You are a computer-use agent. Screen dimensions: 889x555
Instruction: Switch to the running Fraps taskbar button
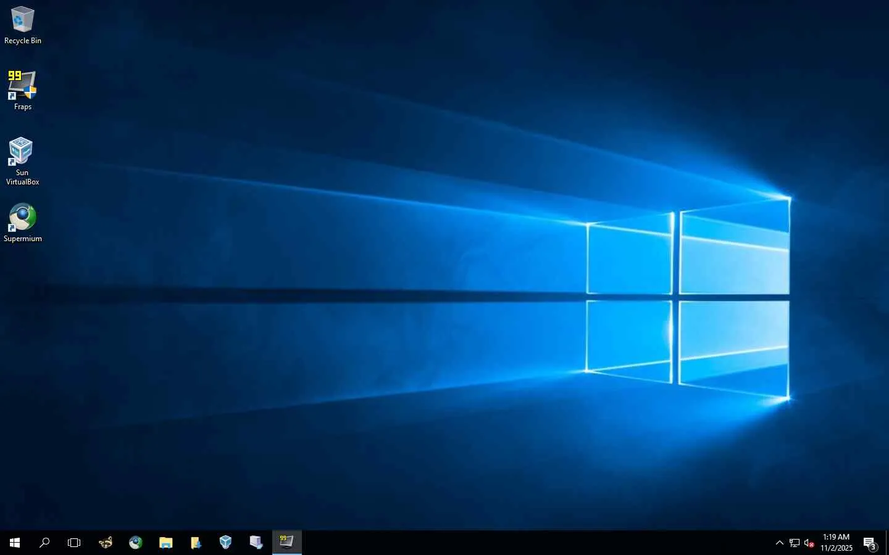[x=287, y=543]
